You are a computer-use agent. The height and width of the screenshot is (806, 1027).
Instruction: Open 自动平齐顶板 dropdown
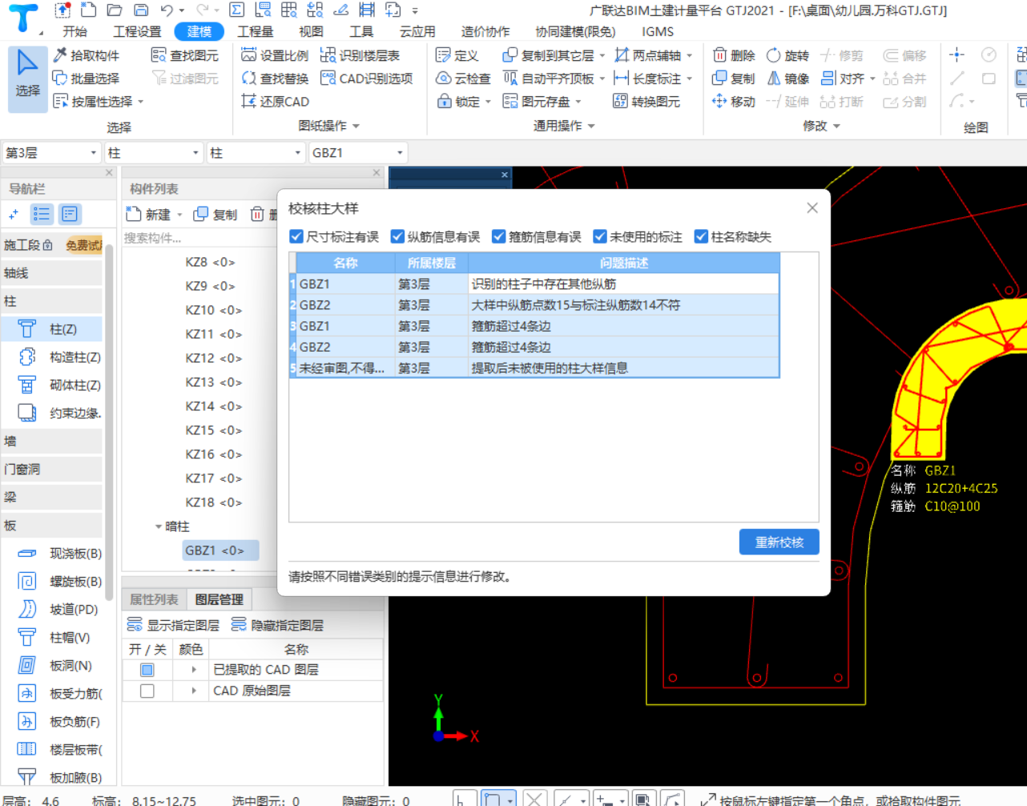(x=602, y=79)
